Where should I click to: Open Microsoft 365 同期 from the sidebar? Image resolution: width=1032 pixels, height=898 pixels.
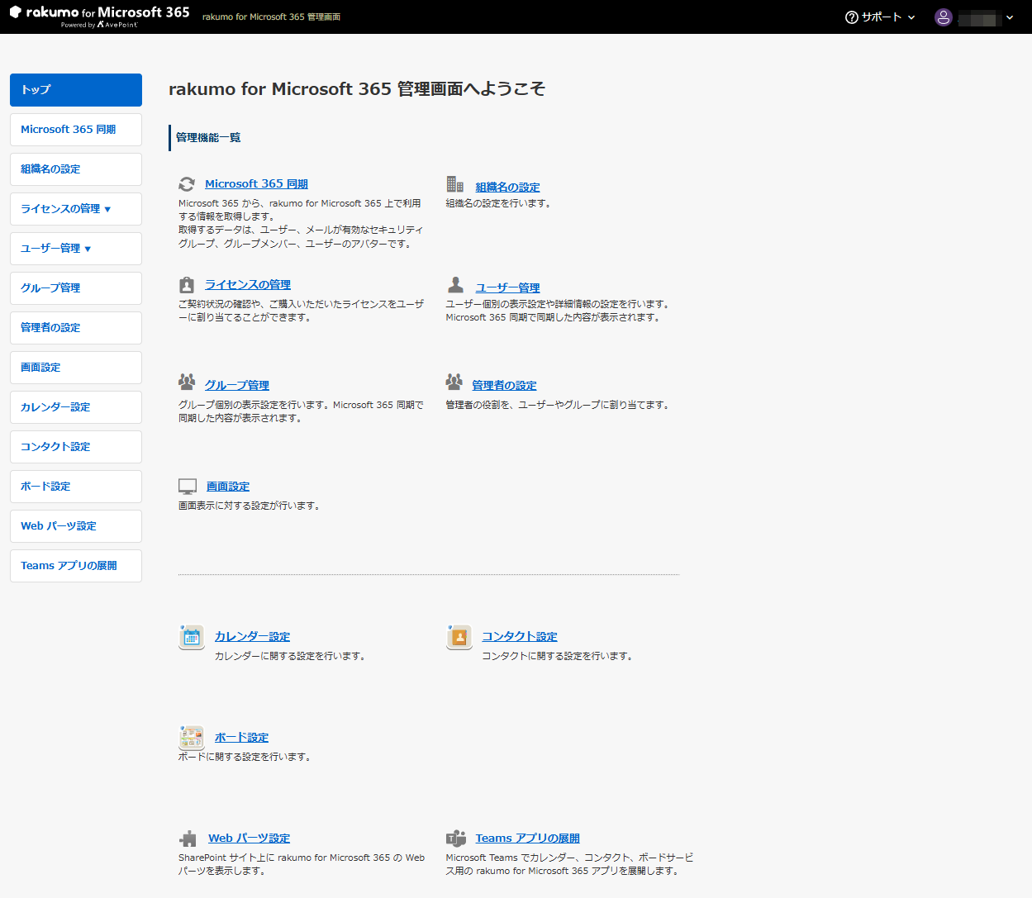[76, 130]
